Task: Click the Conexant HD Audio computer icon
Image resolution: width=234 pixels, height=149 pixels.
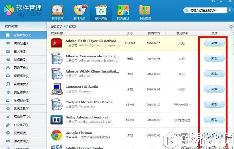Action: click(x=56, y=89)
